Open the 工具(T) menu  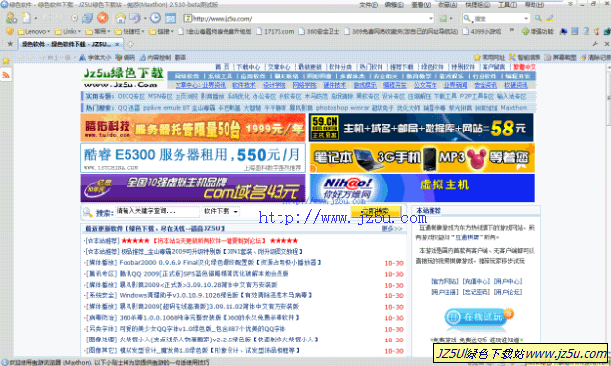pyautogui.click(x=507, y=5)
